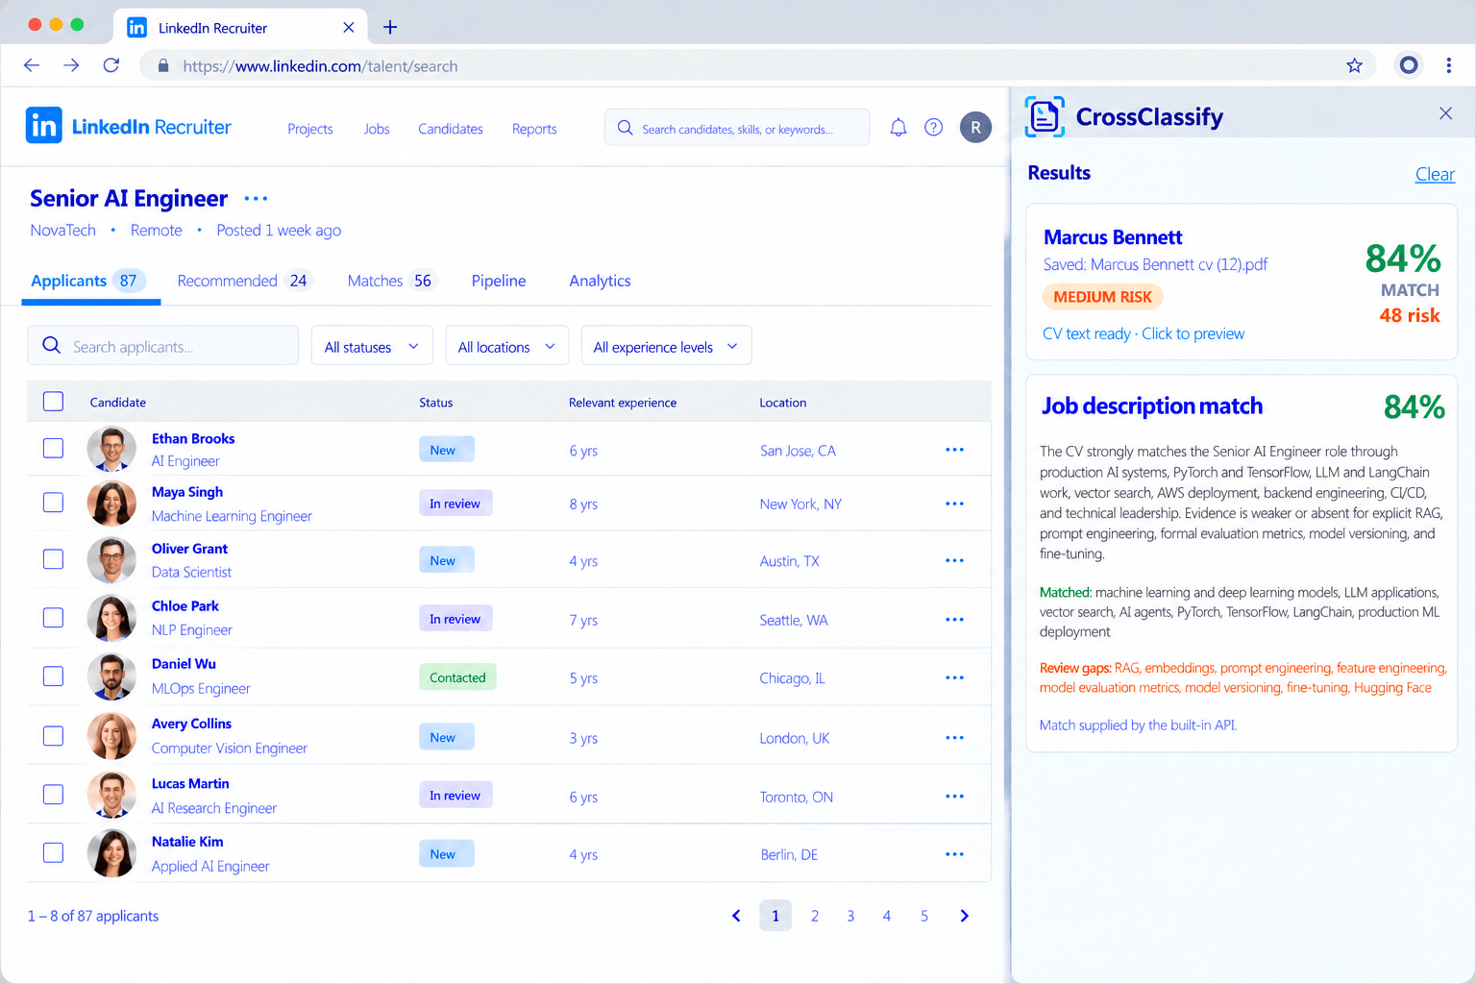Select the Natalie Kim checkbox

(53, 853)
